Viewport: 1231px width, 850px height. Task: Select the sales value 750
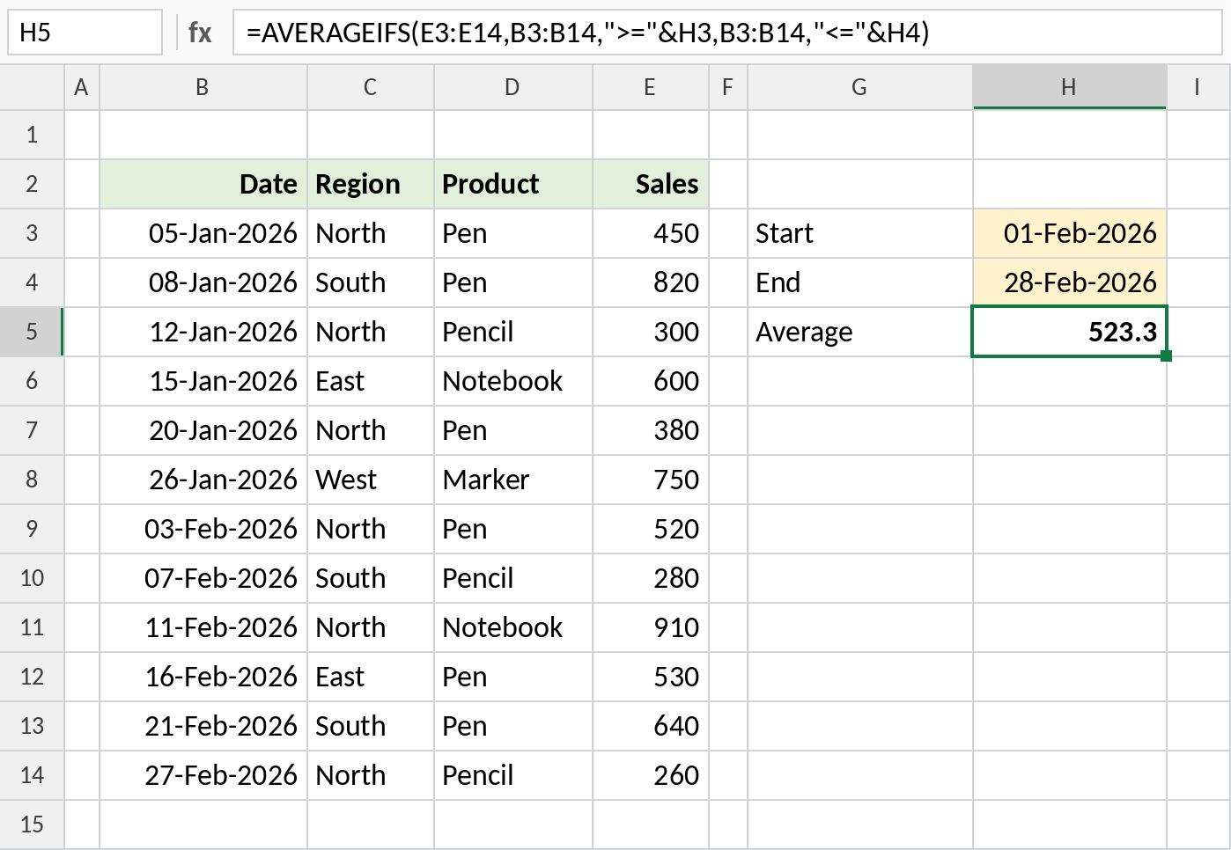click(651, 480)
